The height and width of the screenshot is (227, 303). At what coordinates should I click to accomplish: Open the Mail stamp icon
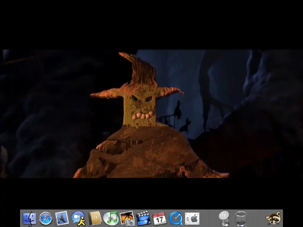pos(62,218)
